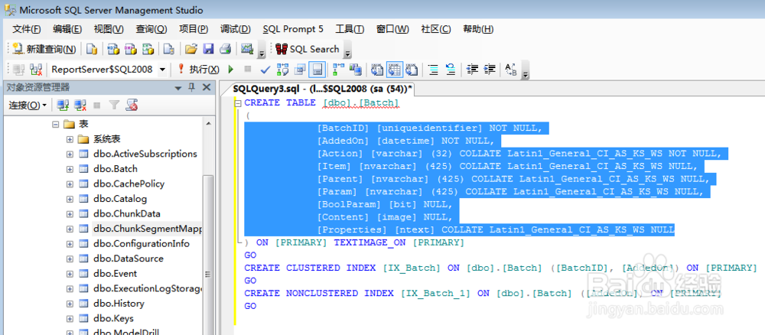Select the SQLQuery3.sql editor tab
This screenshot has height=335, width=765.
pos(323,89)
